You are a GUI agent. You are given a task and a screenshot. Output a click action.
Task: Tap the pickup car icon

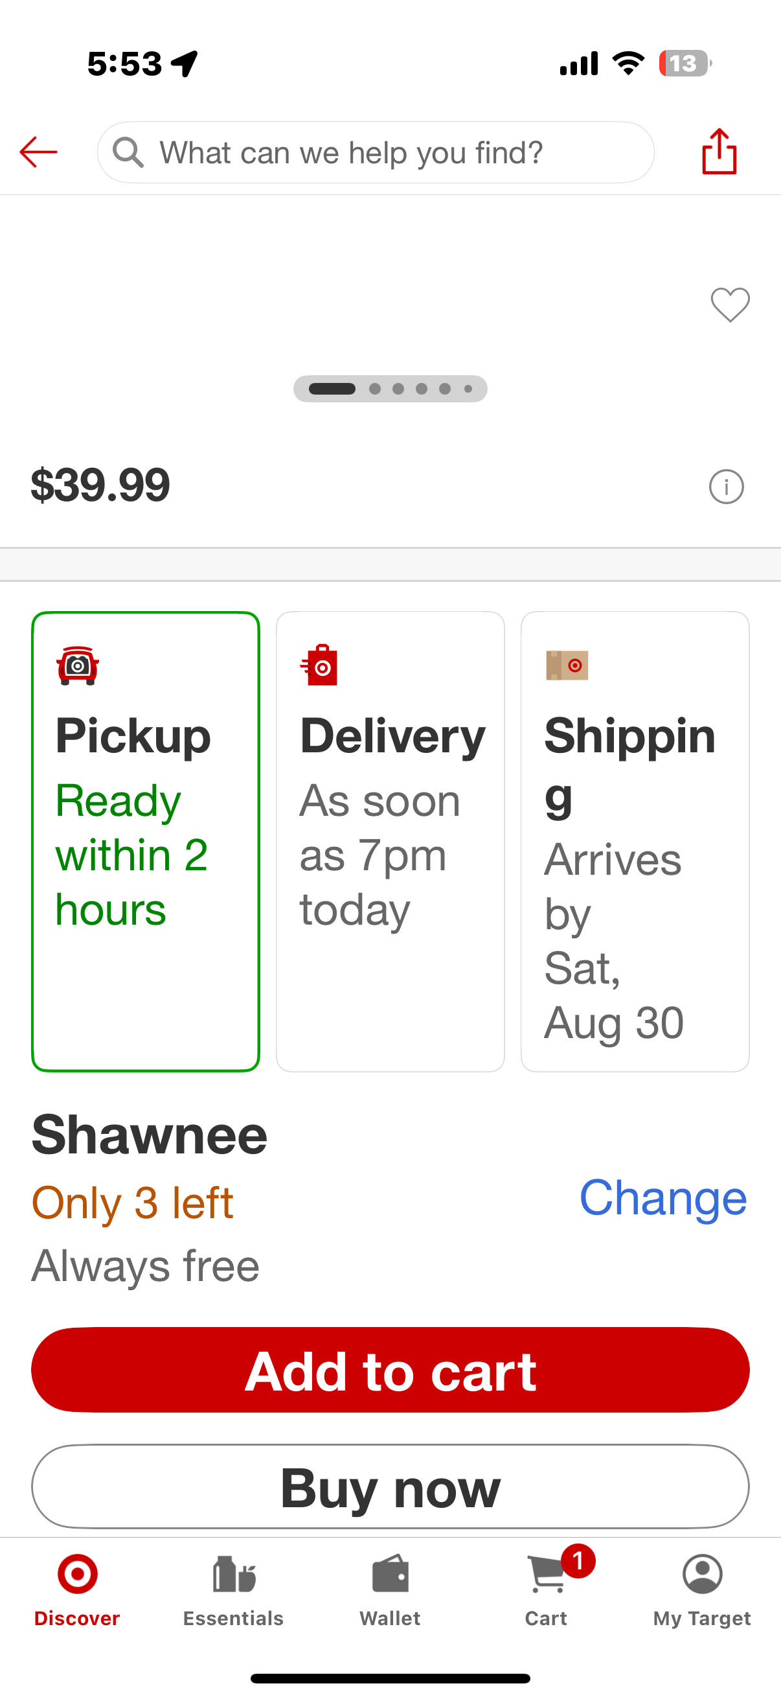tap(78, 665)
